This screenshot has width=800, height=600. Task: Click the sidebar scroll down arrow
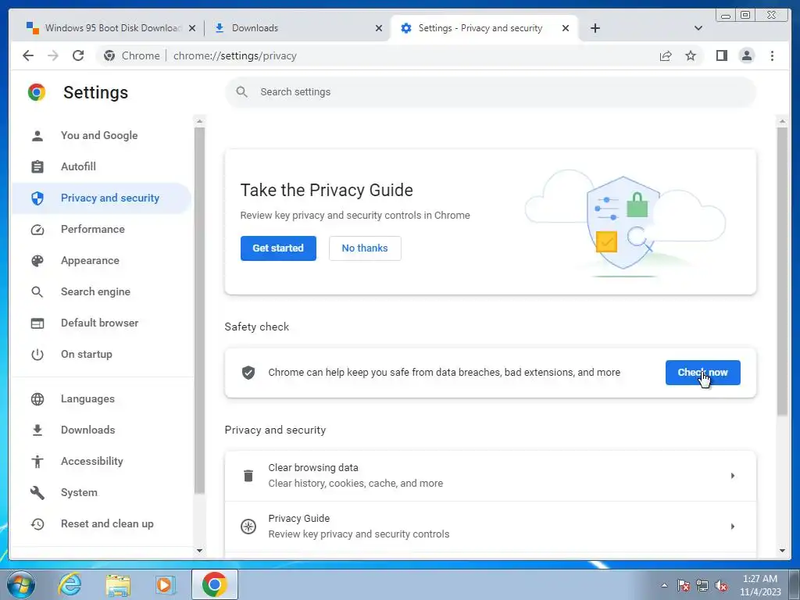point(199,551)
